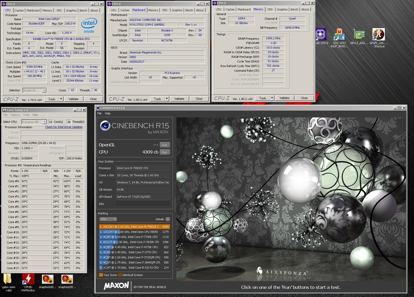Click rendered scene image in Cinebench
The image size is (414, 297).
pyautogui.click(x=291, y=199)
